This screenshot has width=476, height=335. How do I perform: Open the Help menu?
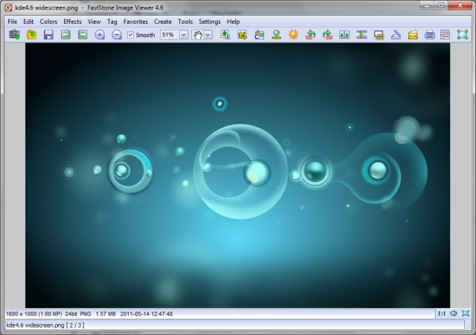coord(233,22)
